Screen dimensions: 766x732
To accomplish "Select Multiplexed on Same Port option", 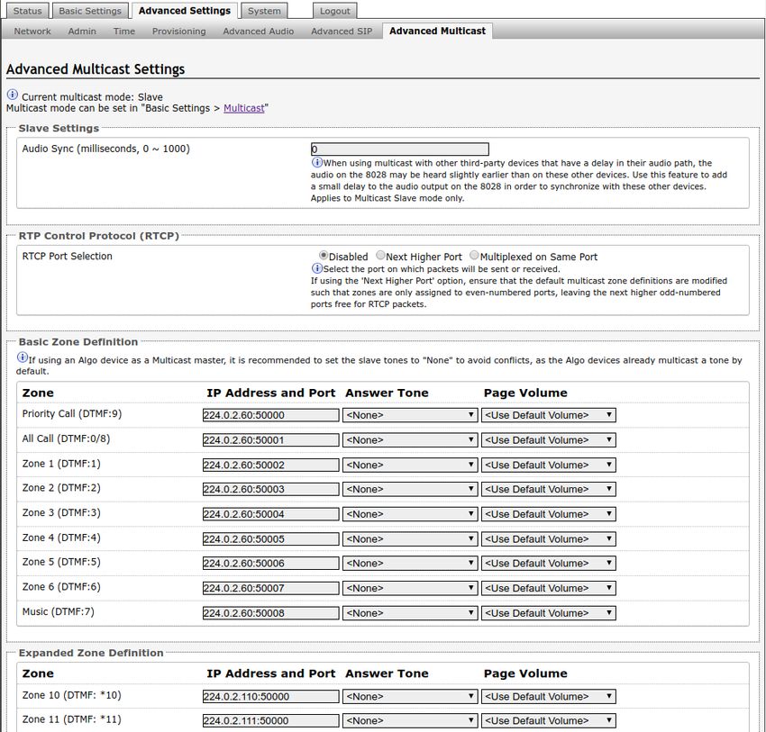I will 474,255.
